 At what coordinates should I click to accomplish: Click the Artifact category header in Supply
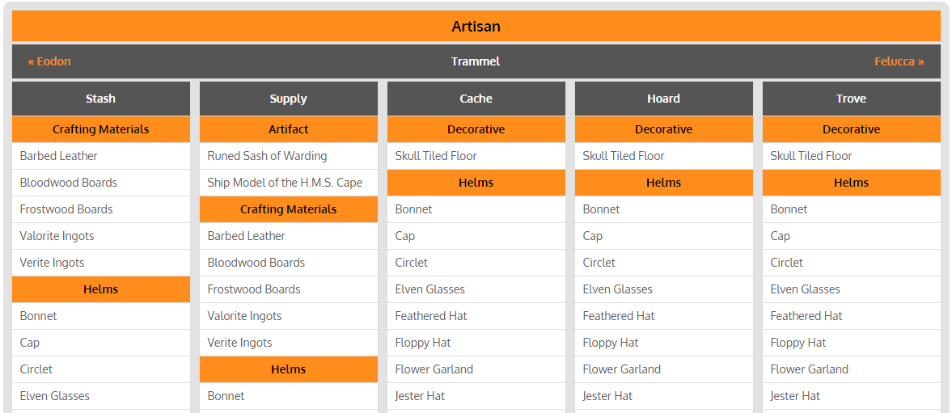point(289,129)
